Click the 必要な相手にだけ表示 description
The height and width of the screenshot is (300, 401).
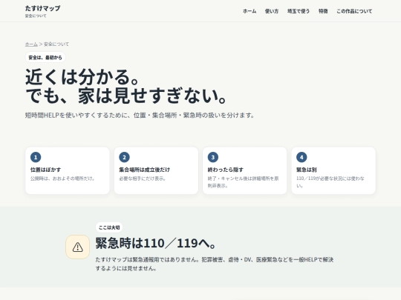[142, 179]
